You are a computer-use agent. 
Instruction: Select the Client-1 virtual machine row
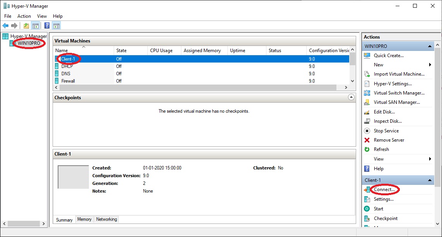[201, 59]
